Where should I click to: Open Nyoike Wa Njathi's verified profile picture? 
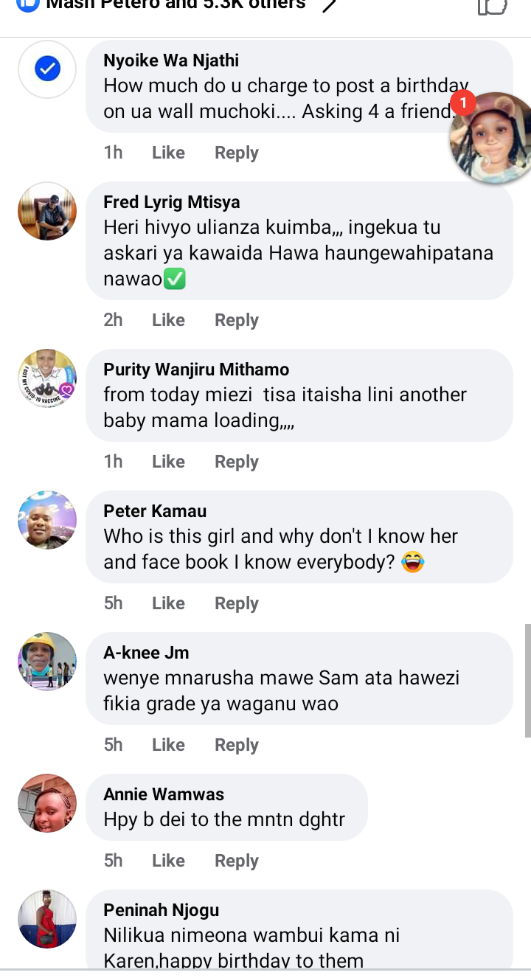[47, 69]
